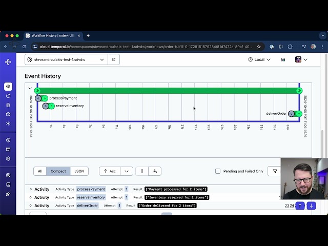The width and height of the screenshot is (328, 246).
Task: Toggle sort order with the Asc button
Action: 110,171
